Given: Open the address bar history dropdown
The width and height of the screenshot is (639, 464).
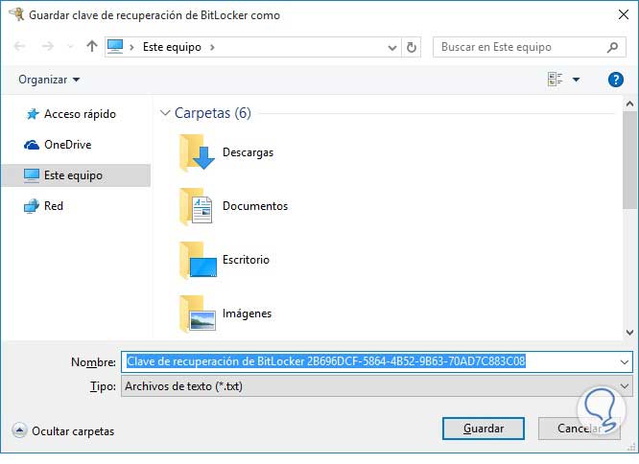Looking at the screenshot, I should [x=392, y=48].
